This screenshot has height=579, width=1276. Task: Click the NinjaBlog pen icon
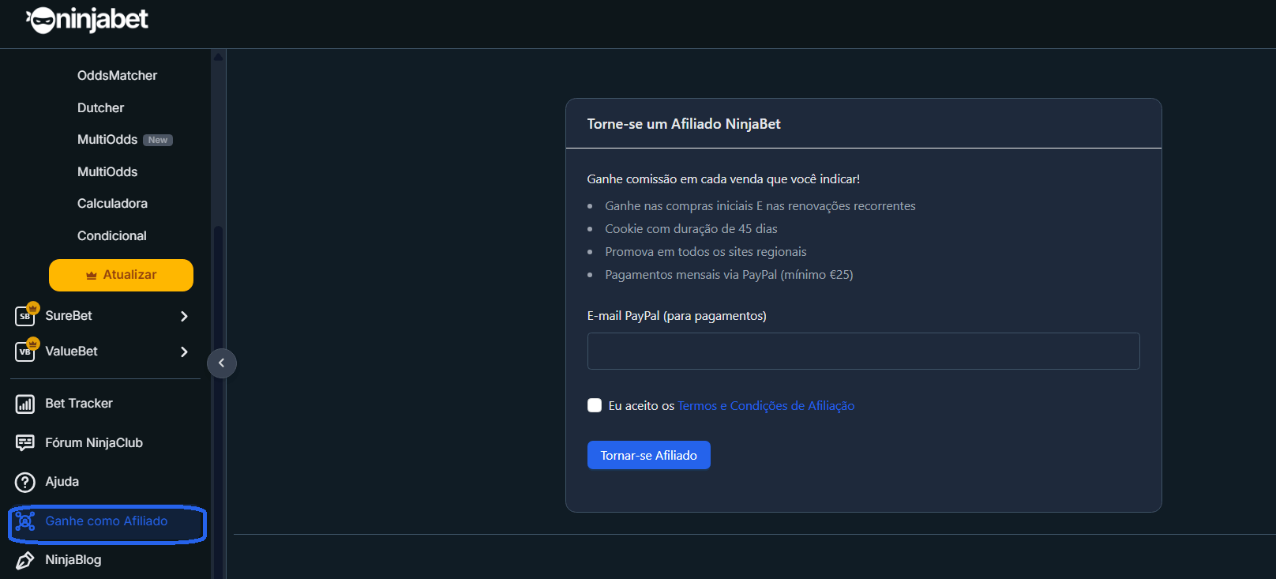click(x=25, y=560)
